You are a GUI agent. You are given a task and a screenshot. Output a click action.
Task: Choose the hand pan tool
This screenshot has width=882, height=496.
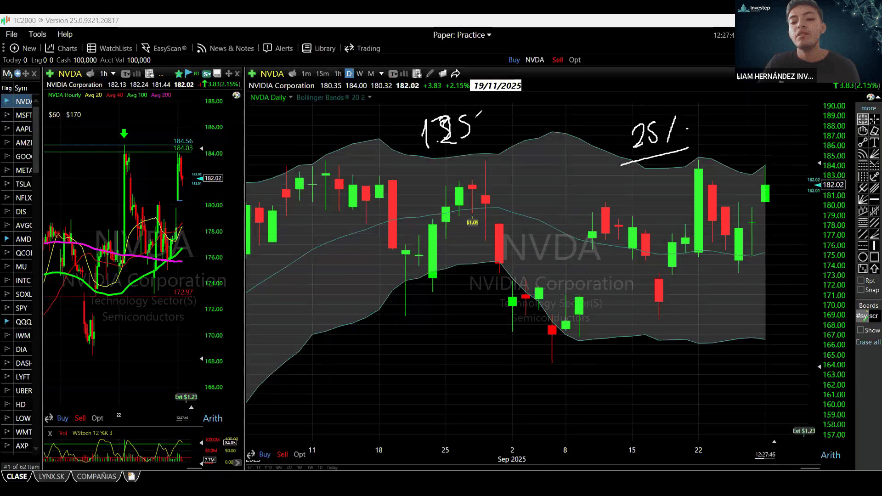[x=863, y=131]
